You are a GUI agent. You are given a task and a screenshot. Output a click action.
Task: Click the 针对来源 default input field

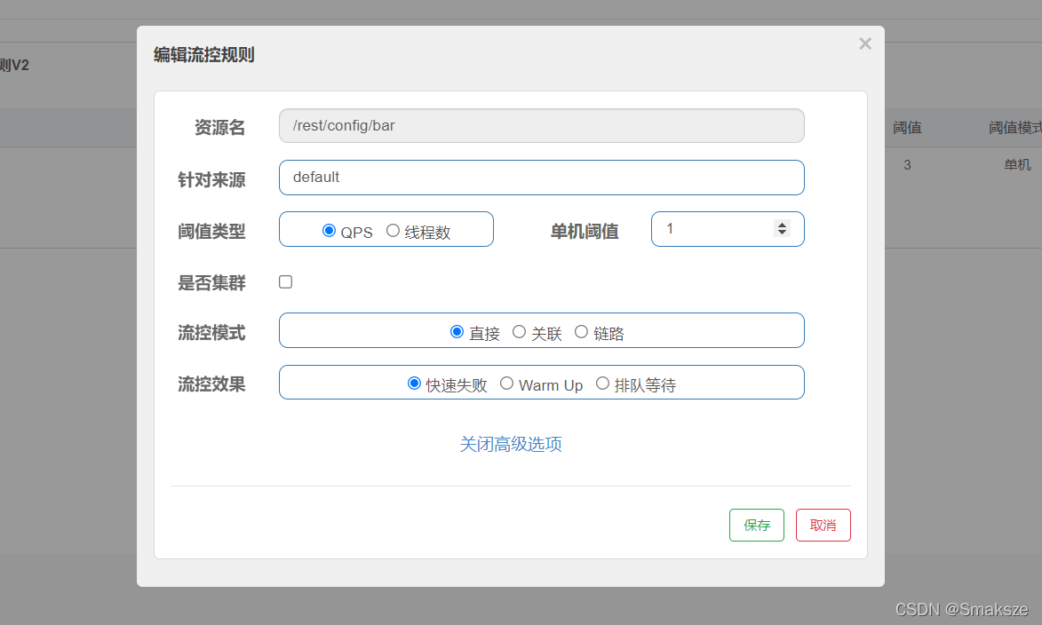point(542,178)
